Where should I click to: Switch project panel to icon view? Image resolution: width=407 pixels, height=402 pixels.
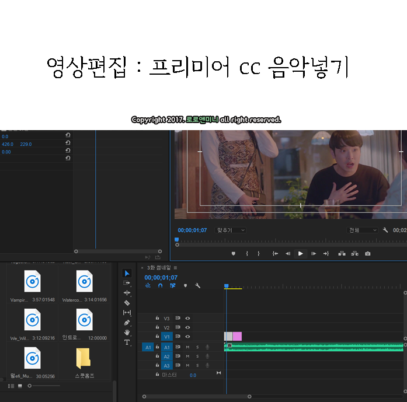pos(20,386)
